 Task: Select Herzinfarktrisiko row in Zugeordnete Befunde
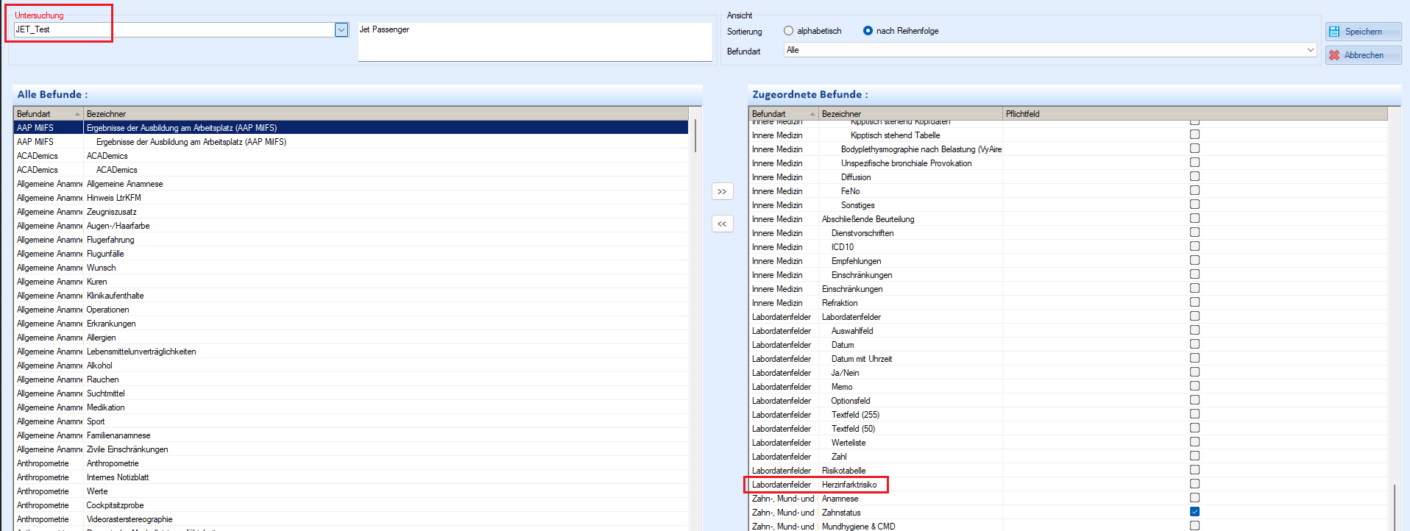[x=849, y=485]
